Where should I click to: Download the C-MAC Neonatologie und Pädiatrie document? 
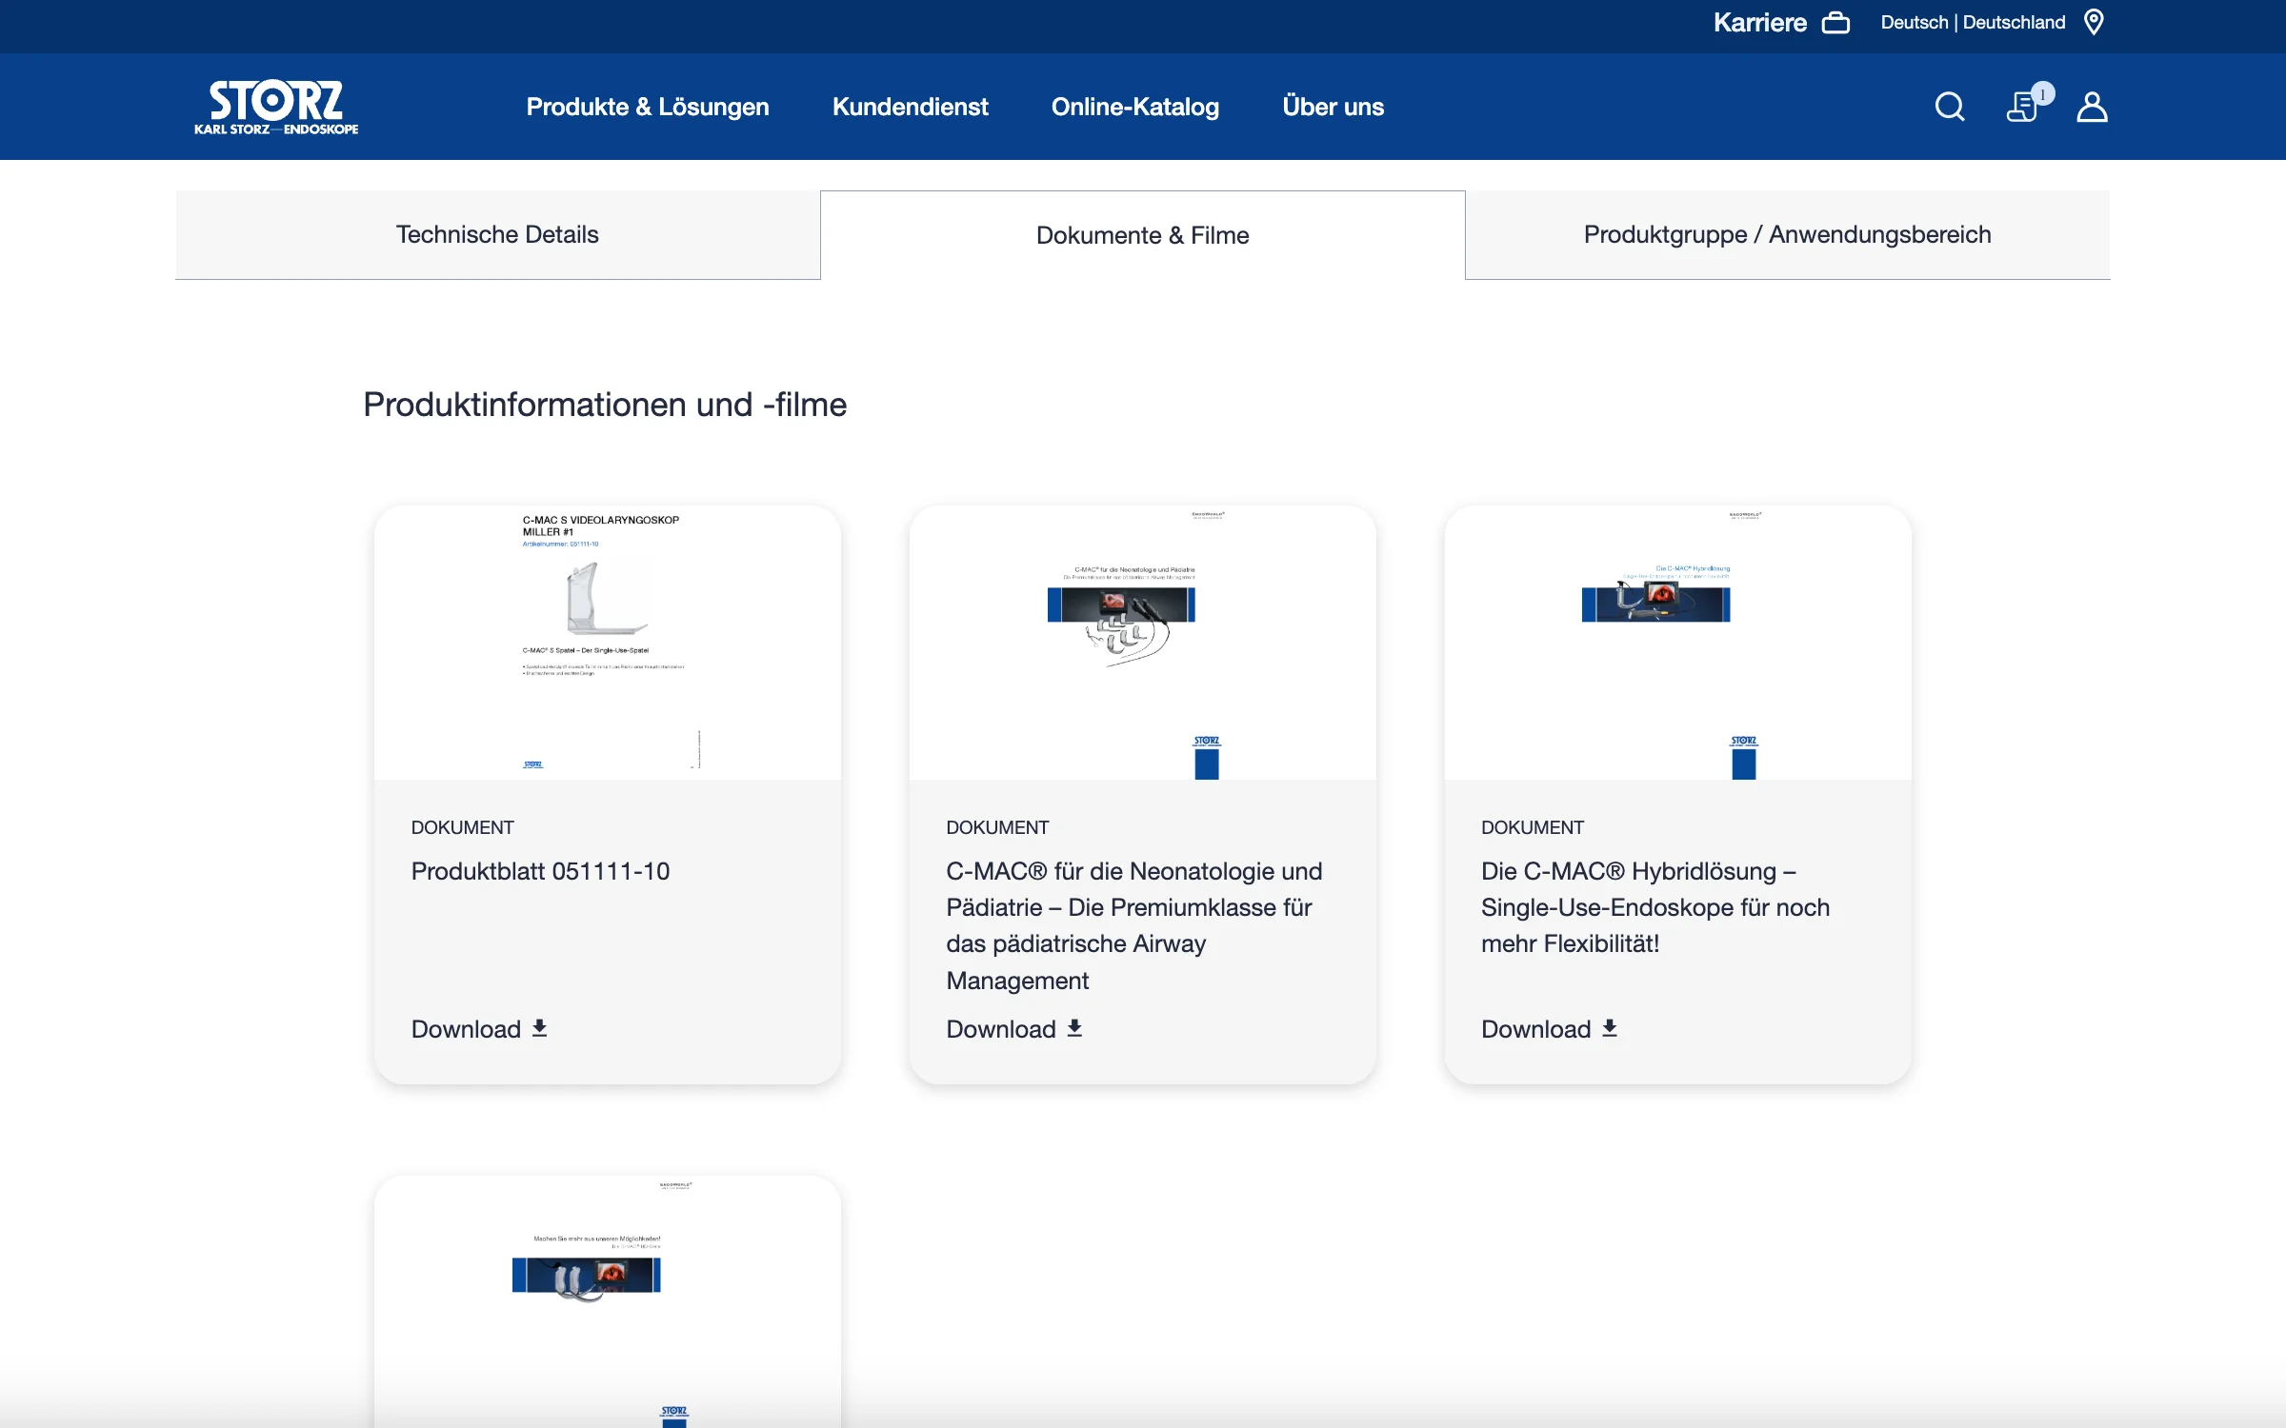point(1014,1029)
